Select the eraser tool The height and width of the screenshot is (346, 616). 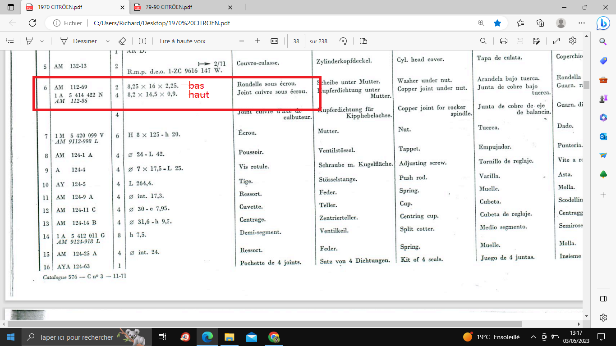coord(122,41)
